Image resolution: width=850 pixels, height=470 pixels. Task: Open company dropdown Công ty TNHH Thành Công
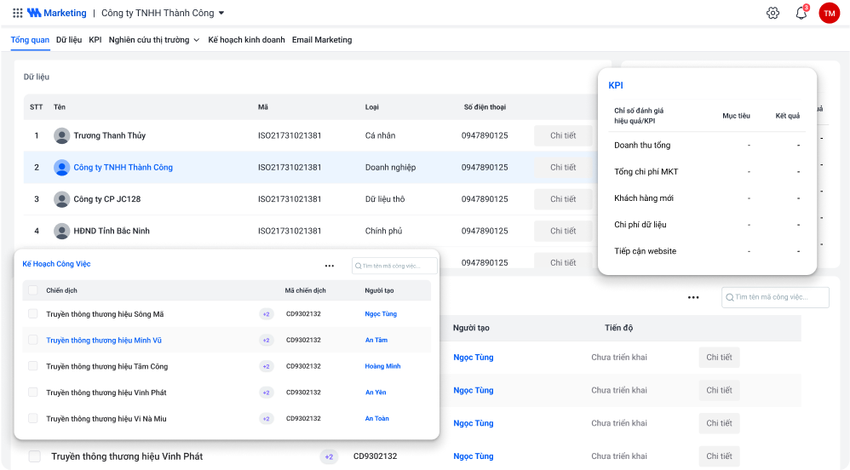pos(163,13)
